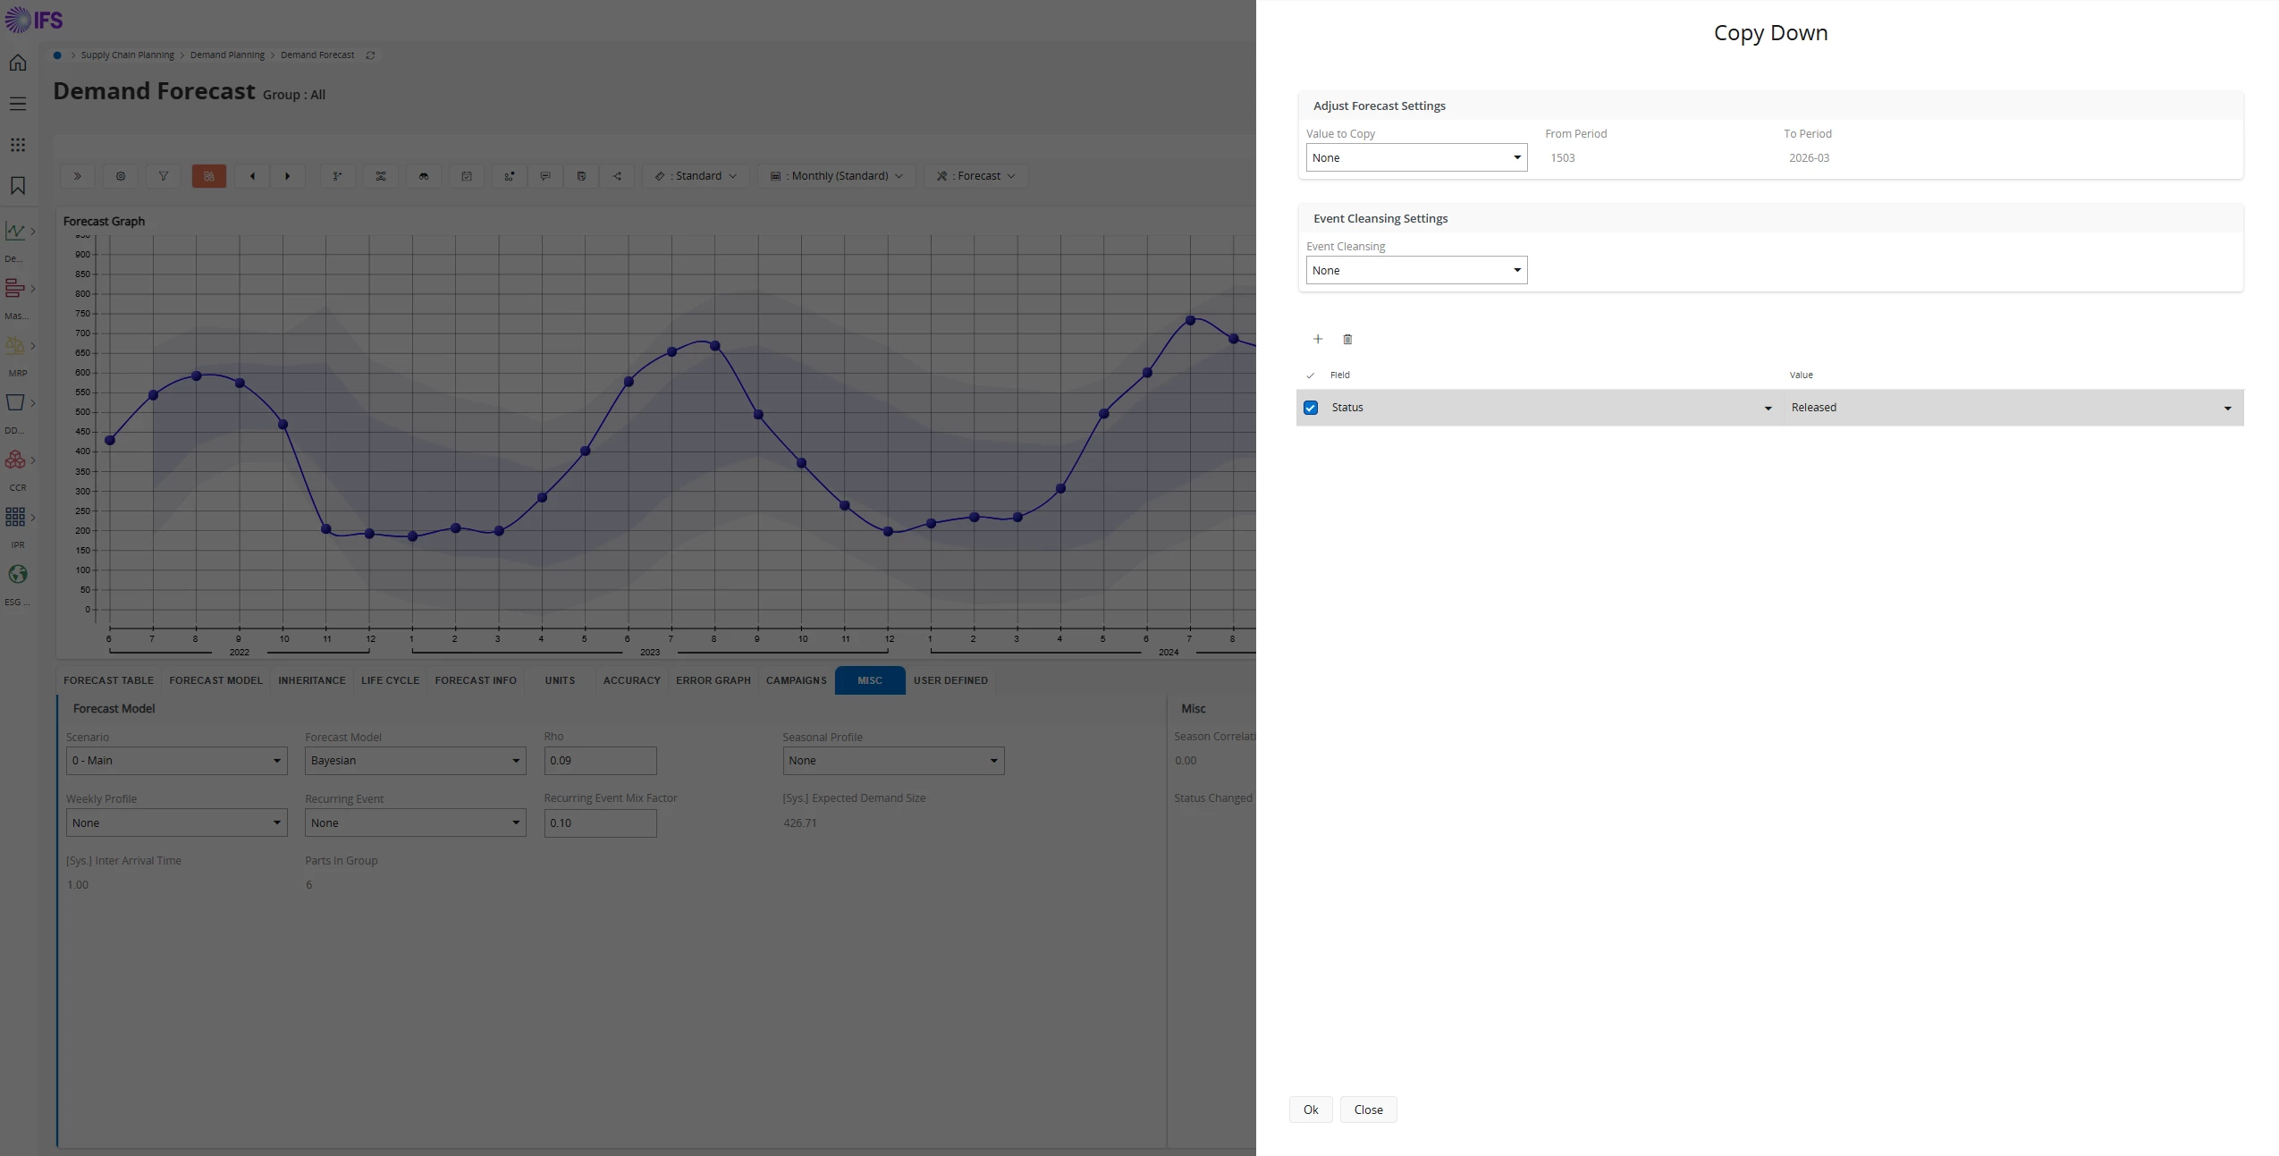The height and width of the screenshot is (1156, 2279).
Task: Switch to the User Defined tab
Action: (x=951, y=680)
